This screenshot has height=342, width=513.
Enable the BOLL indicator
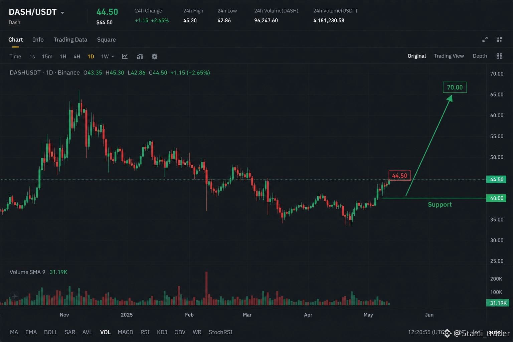[51, 332]
